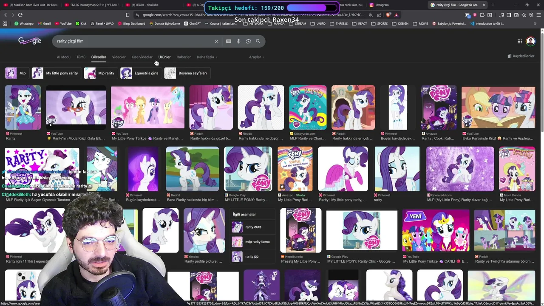
Task: Click the browser address bar URL
Action: [253, 15]
